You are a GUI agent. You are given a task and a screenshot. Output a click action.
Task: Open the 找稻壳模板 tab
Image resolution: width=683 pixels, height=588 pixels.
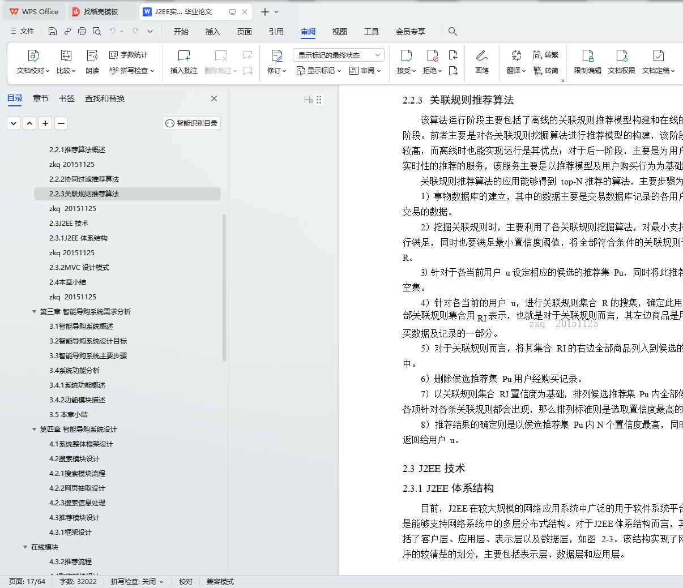point(102,11)
